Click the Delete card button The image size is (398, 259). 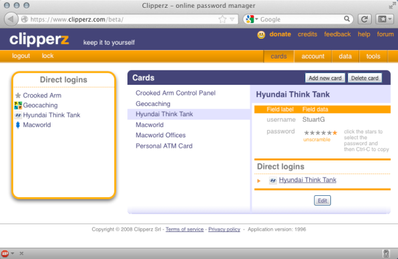coord(365,78)
